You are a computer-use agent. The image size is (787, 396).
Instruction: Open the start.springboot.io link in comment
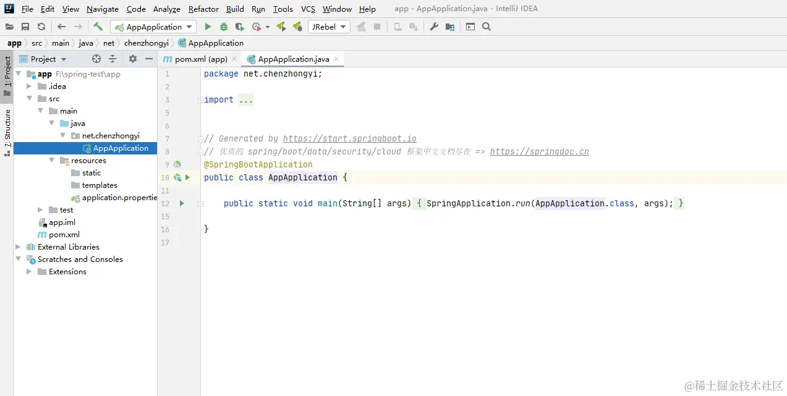(x=350, y=138)
